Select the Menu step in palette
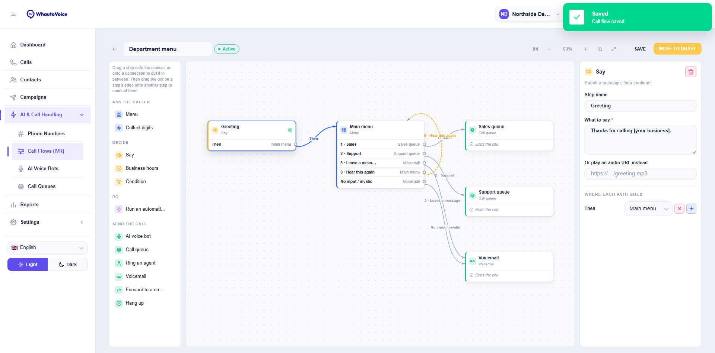715x353 pixels. click(x=144, y=114)
